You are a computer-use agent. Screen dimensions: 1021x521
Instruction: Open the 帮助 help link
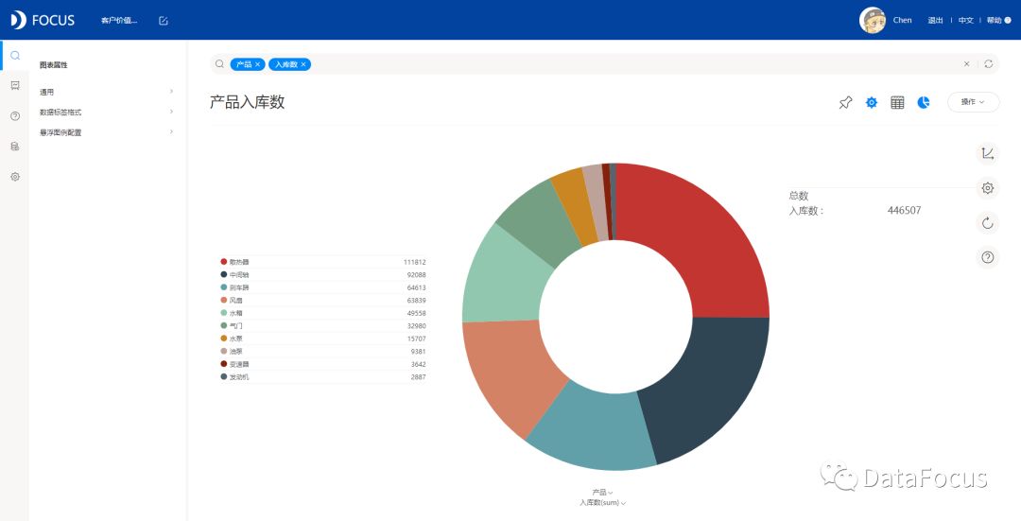coord(998,21)
